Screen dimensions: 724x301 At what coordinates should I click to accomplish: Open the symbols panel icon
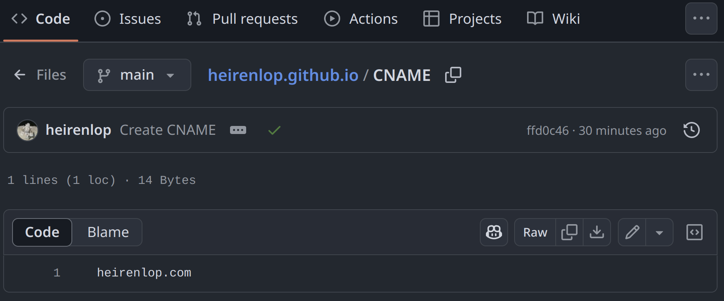click(x=695, y=232)
